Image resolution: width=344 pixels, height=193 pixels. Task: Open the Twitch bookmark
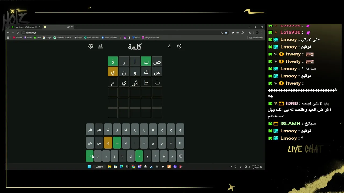[x=28, y=38]
